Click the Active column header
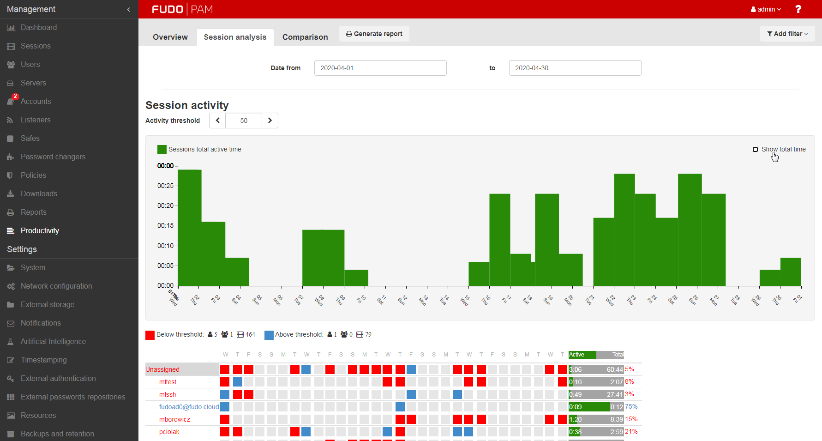The width and height of the screenshot is (822, 441). pos(582,355)
